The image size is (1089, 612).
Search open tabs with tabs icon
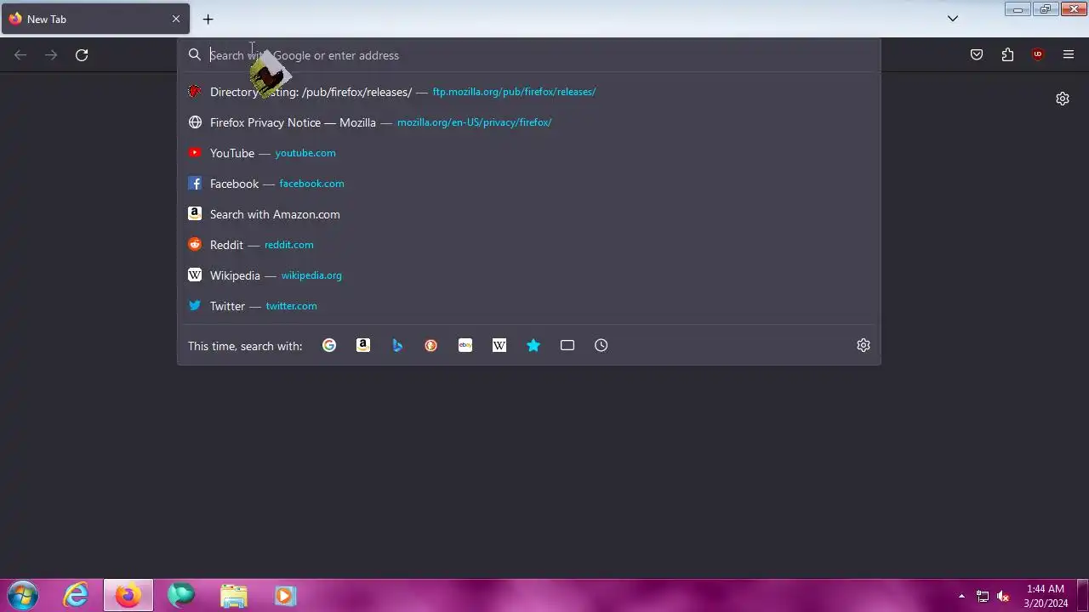(x=567, y=345)
